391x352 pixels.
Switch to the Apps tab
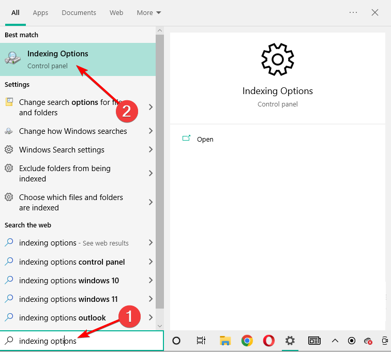40,13
